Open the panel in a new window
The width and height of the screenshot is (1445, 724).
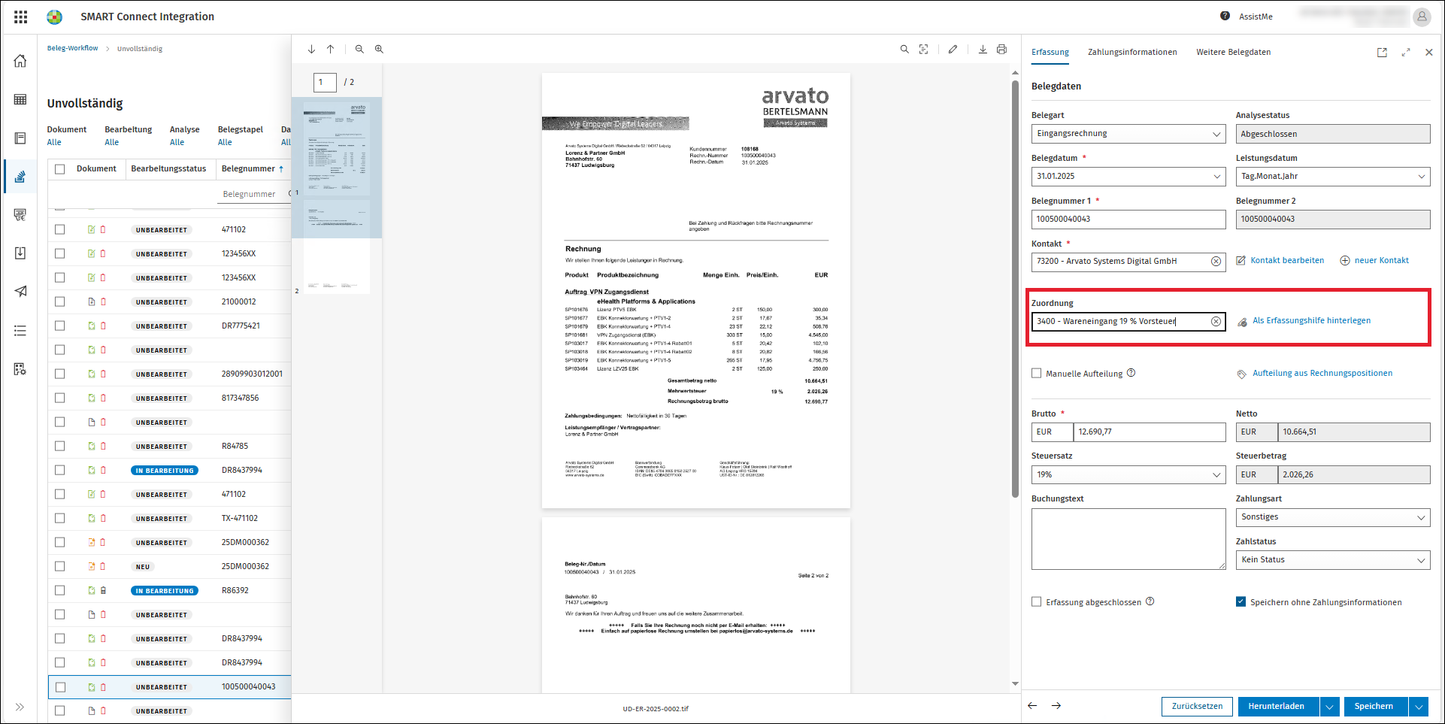(x=1382, y=53)
